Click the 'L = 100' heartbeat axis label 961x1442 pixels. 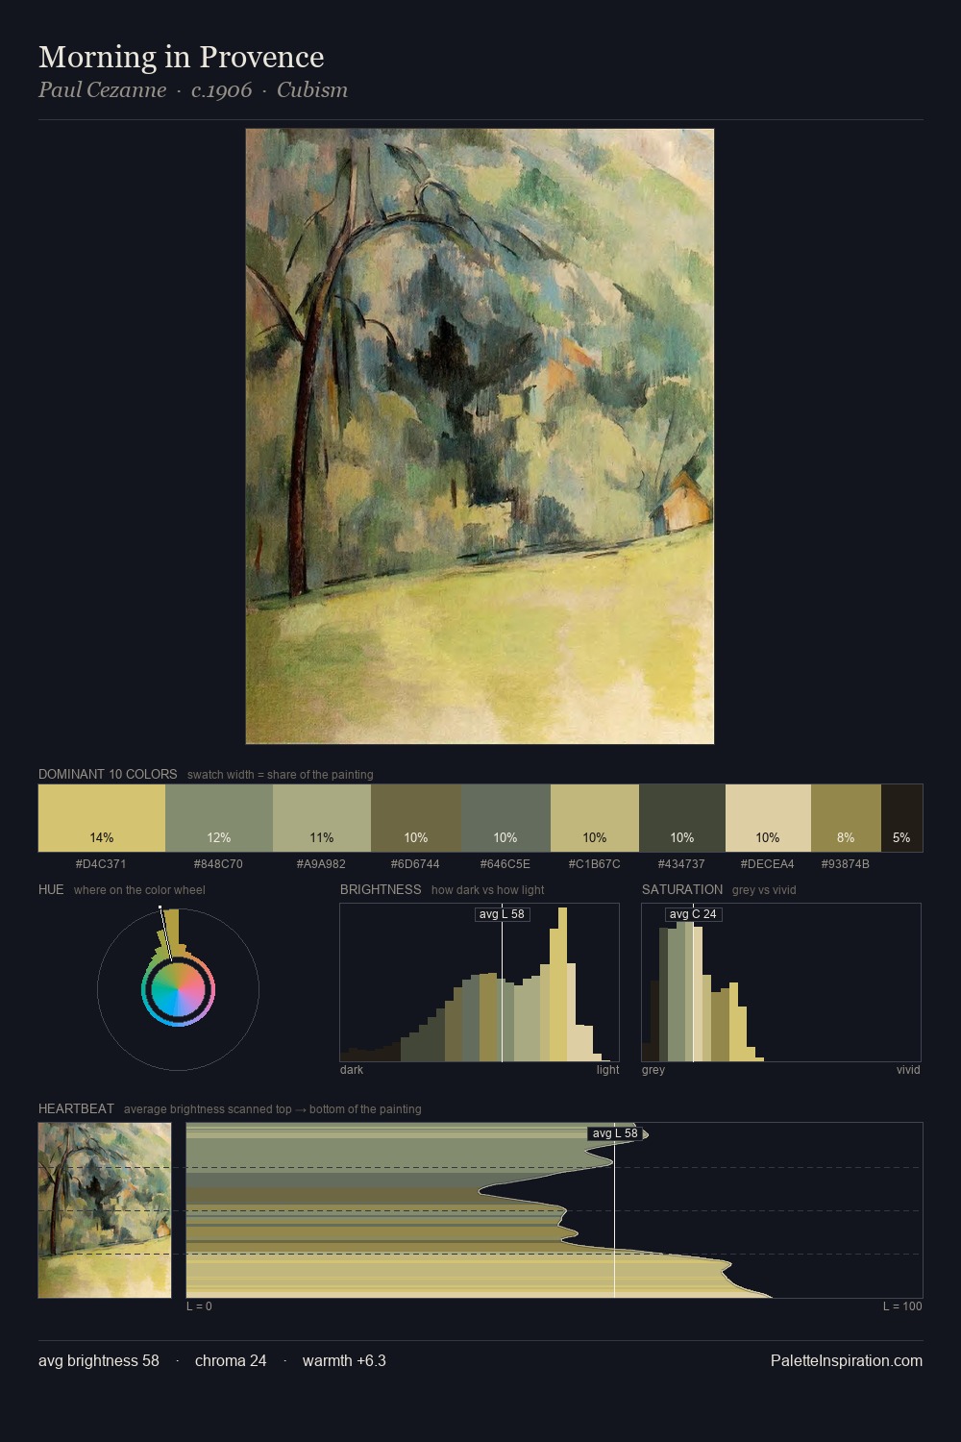click(x=902, y=1306)
